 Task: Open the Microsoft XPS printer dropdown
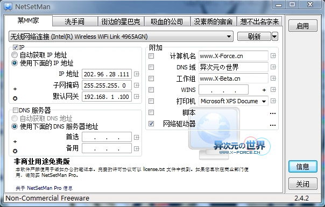coord(234,101)
